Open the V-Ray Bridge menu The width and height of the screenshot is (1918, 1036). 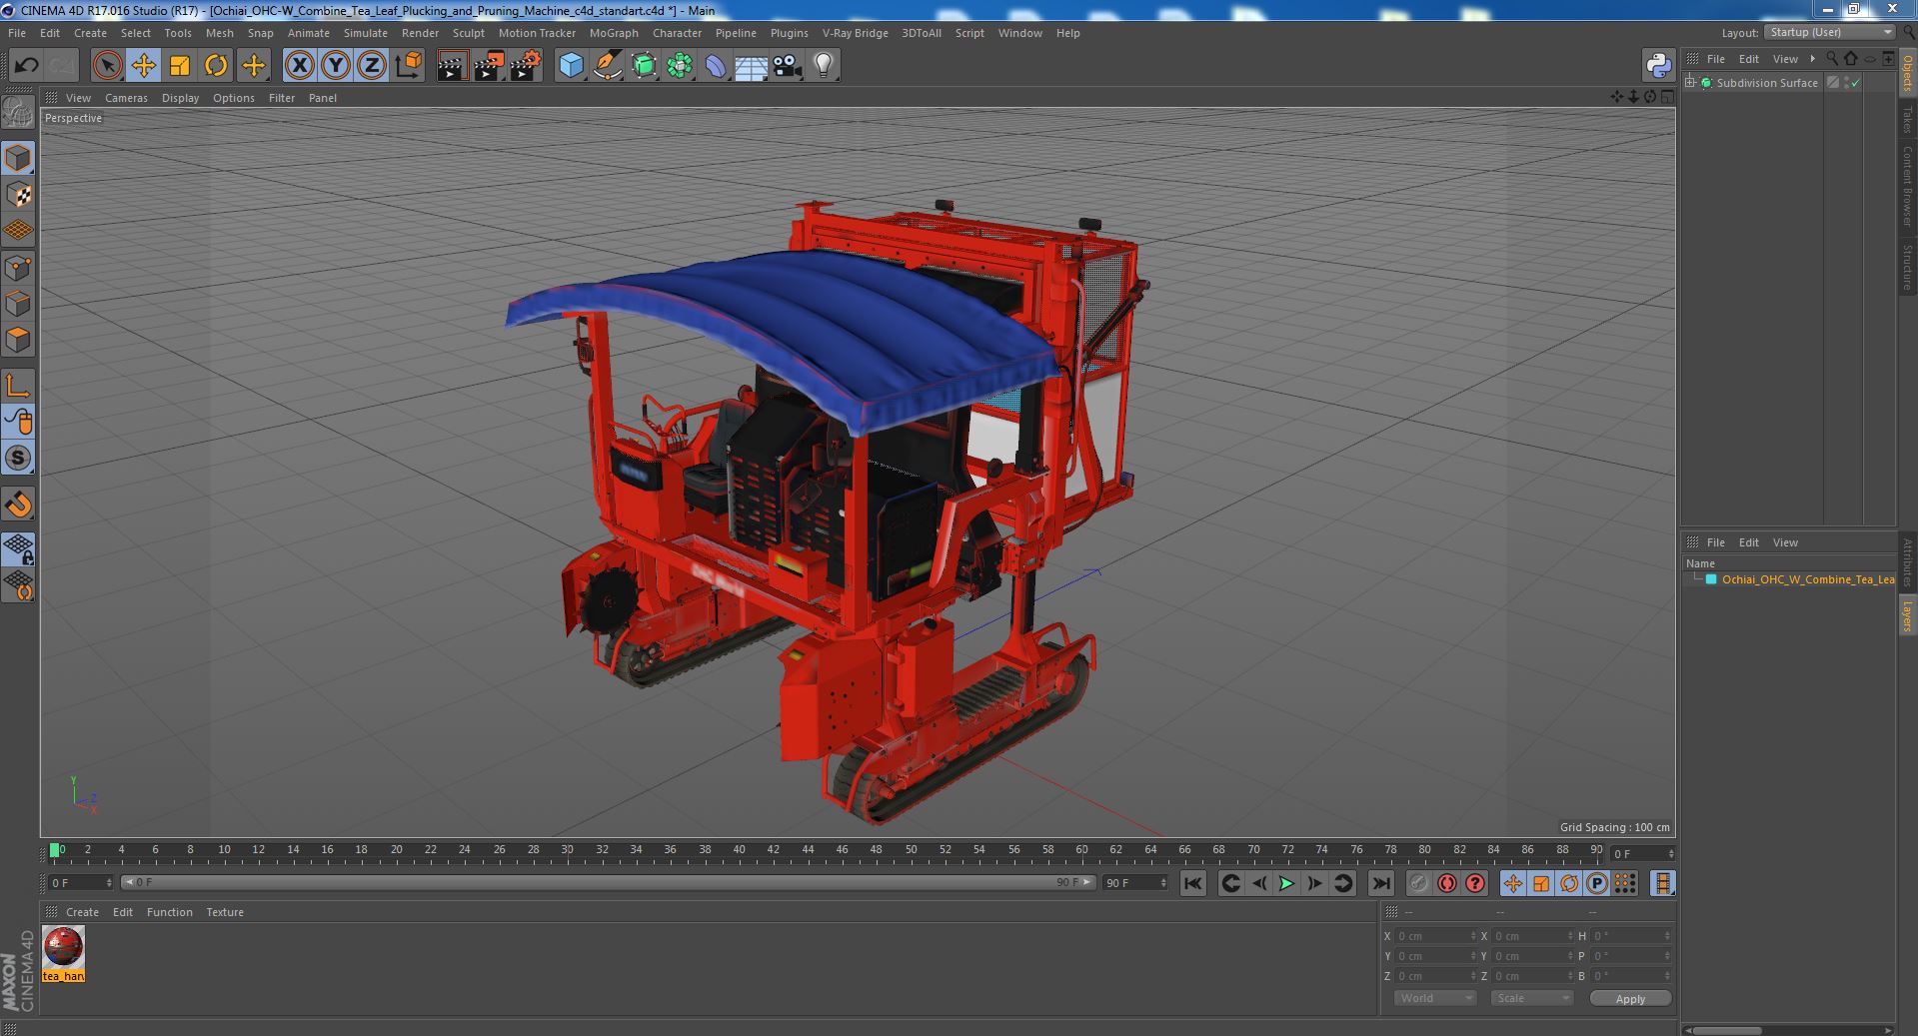coord(855,33)
